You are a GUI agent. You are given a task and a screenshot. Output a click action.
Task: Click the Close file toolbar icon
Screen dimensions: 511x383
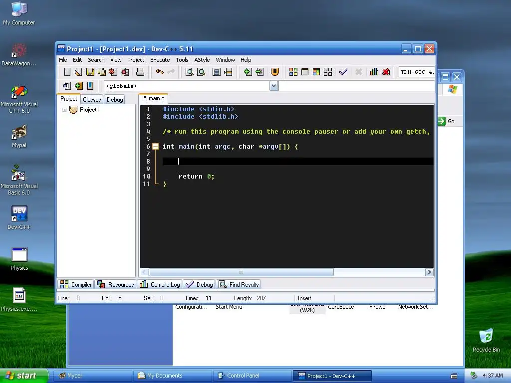coord(113,72)
